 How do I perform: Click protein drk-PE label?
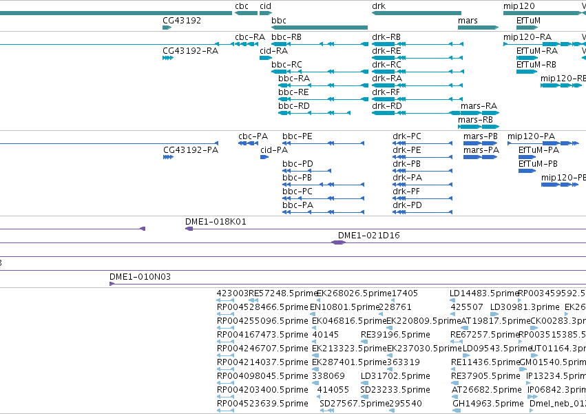(406, 150)
